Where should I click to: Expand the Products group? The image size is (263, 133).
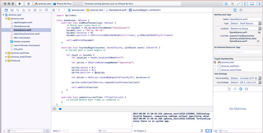tap(6, 61)
